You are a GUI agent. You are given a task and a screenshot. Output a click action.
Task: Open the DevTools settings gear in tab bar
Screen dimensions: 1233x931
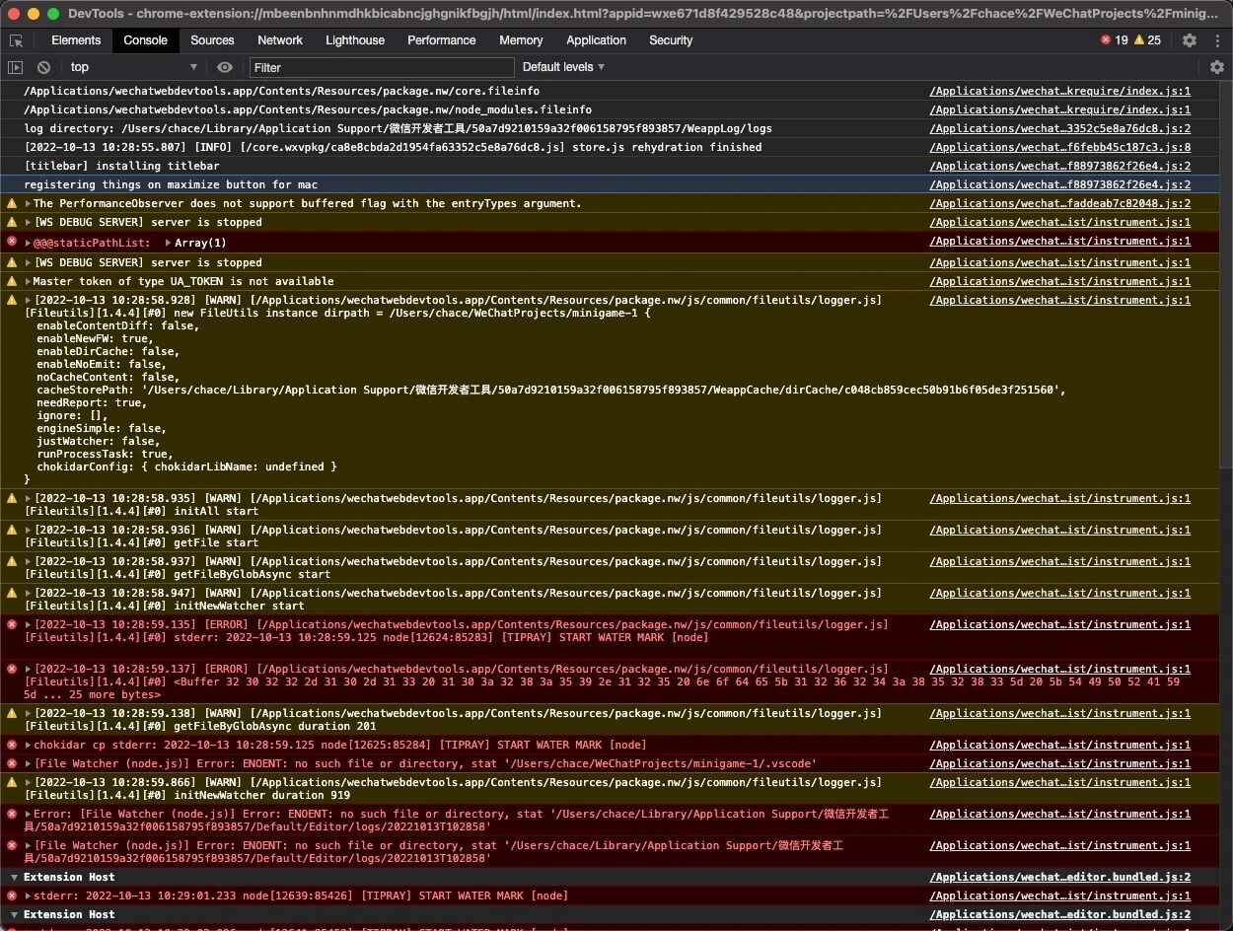(1189, 40)
